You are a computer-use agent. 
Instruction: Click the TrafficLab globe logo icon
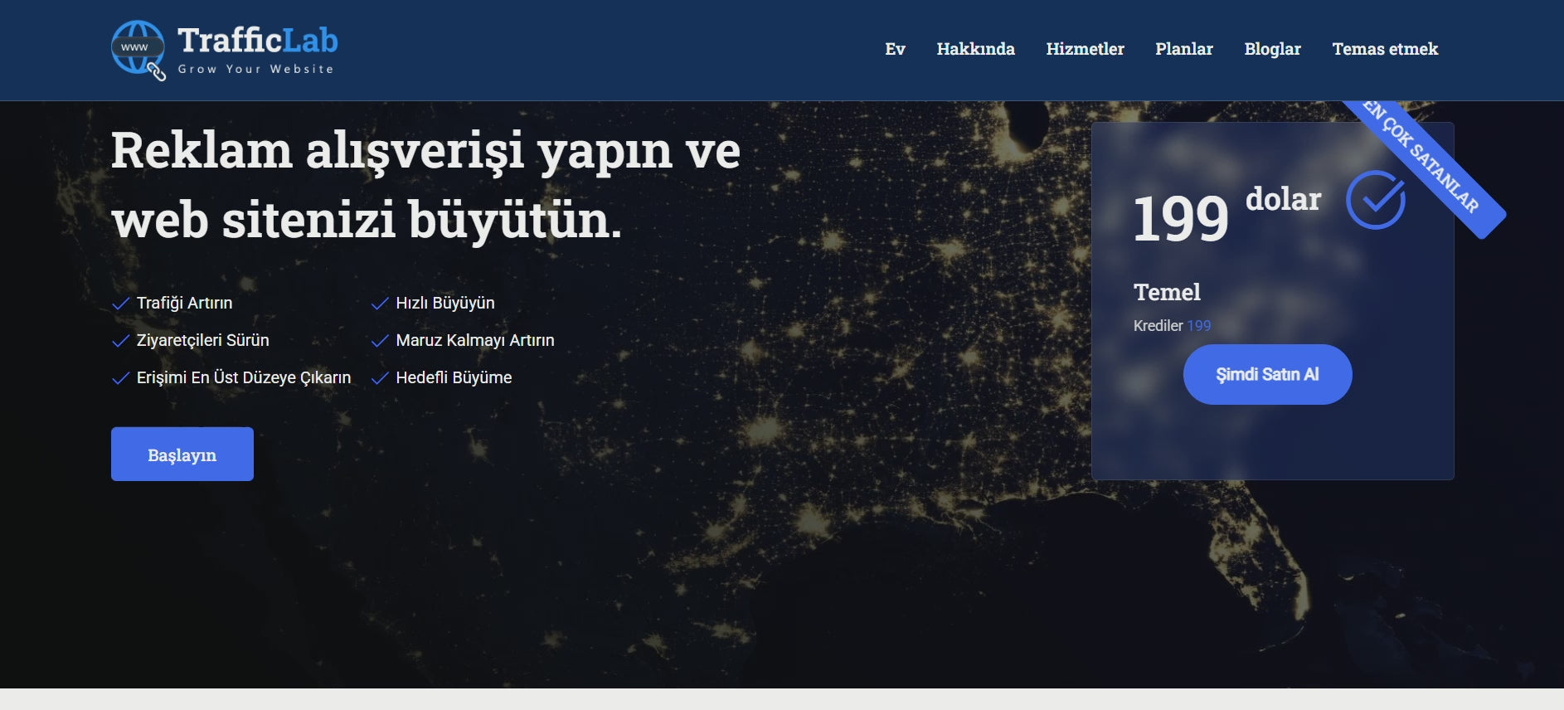(x=138, y=49)
